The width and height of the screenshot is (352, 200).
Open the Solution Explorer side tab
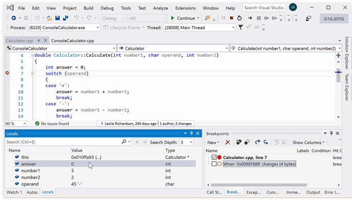point(347,53)
